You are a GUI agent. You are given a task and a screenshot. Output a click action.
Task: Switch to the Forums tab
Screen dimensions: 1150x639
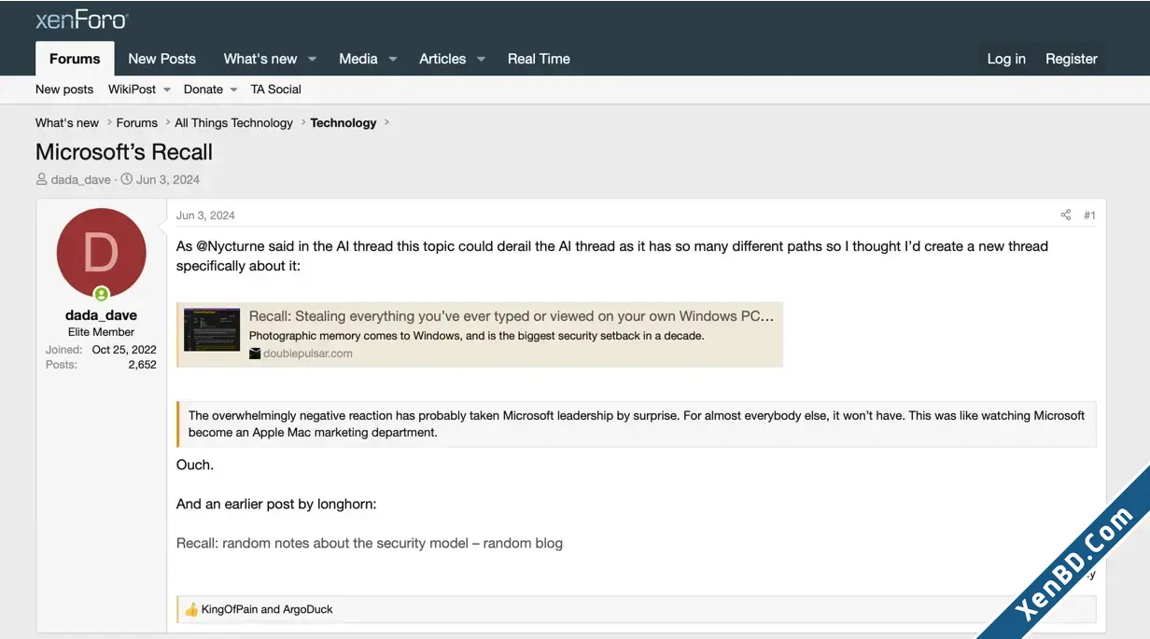coord(75,59)
